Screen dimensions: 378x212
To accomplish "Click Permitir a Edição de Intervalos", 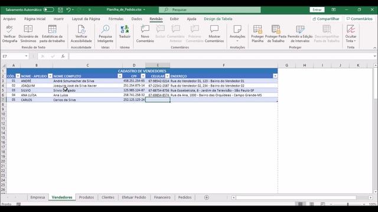I will pos(300,34).
